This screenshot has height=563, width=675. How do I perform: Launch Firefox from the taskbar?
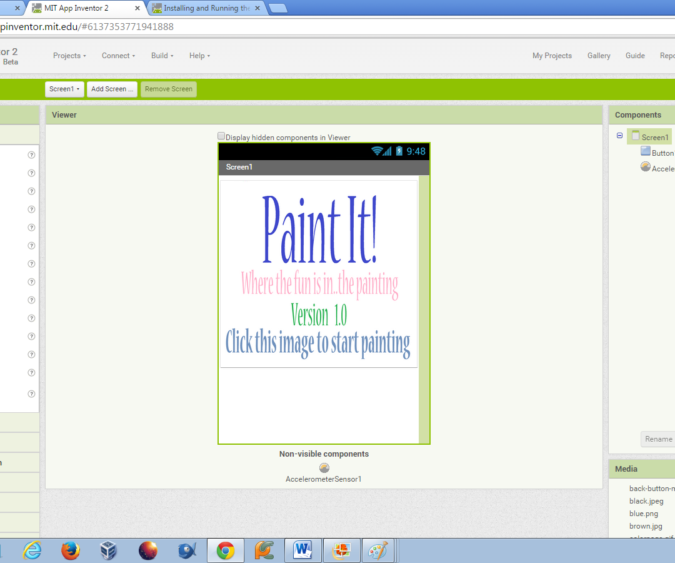pyautogui.click(x=70, y=550)
